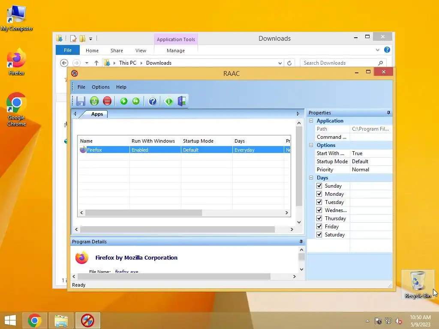Click the Save floppy disk toolbar icon

pyautogui.click(x=81, y=101)
